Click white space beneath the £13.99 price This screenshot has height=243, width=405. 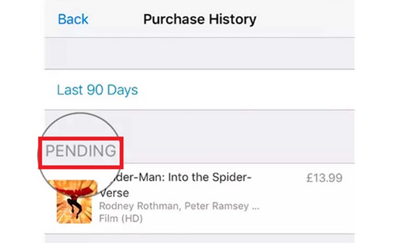[x=324, y=207]
